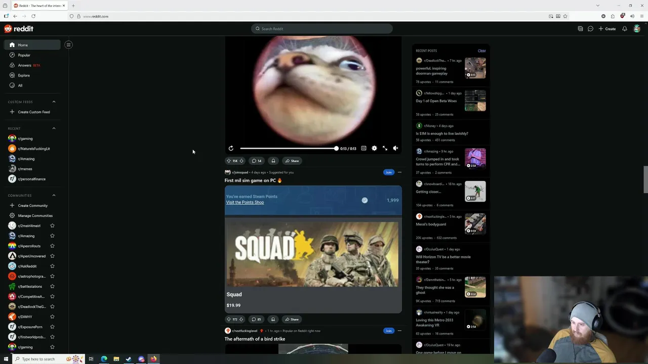Open closed captions on the video player

click(363, 148)
